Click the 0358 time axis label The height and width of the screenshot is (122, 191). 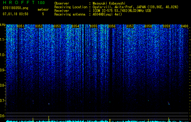point(148,26)
